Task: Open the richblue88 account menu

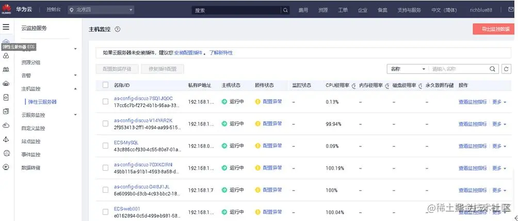Action: 481,10
